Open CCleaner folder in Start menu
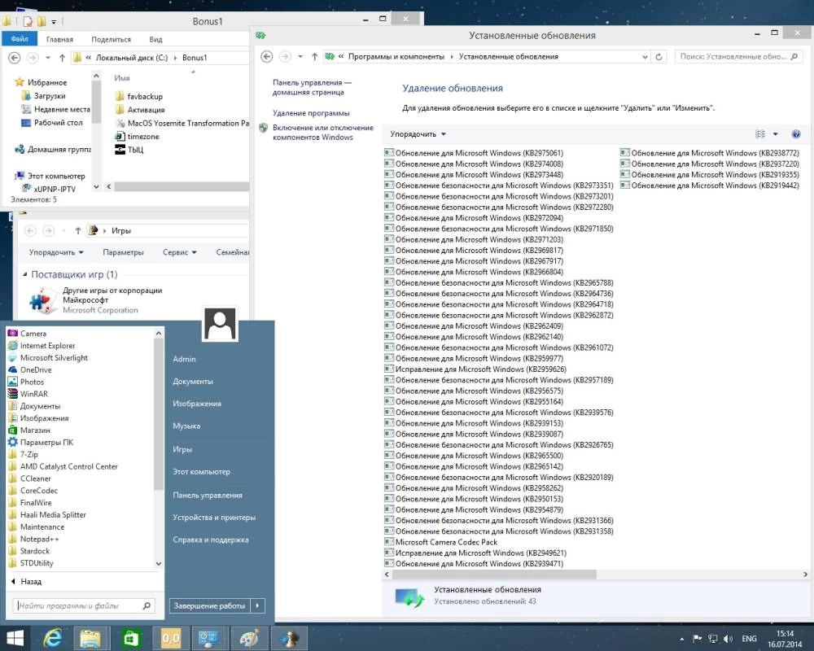The image size is (814, 651). pos(30,478)
